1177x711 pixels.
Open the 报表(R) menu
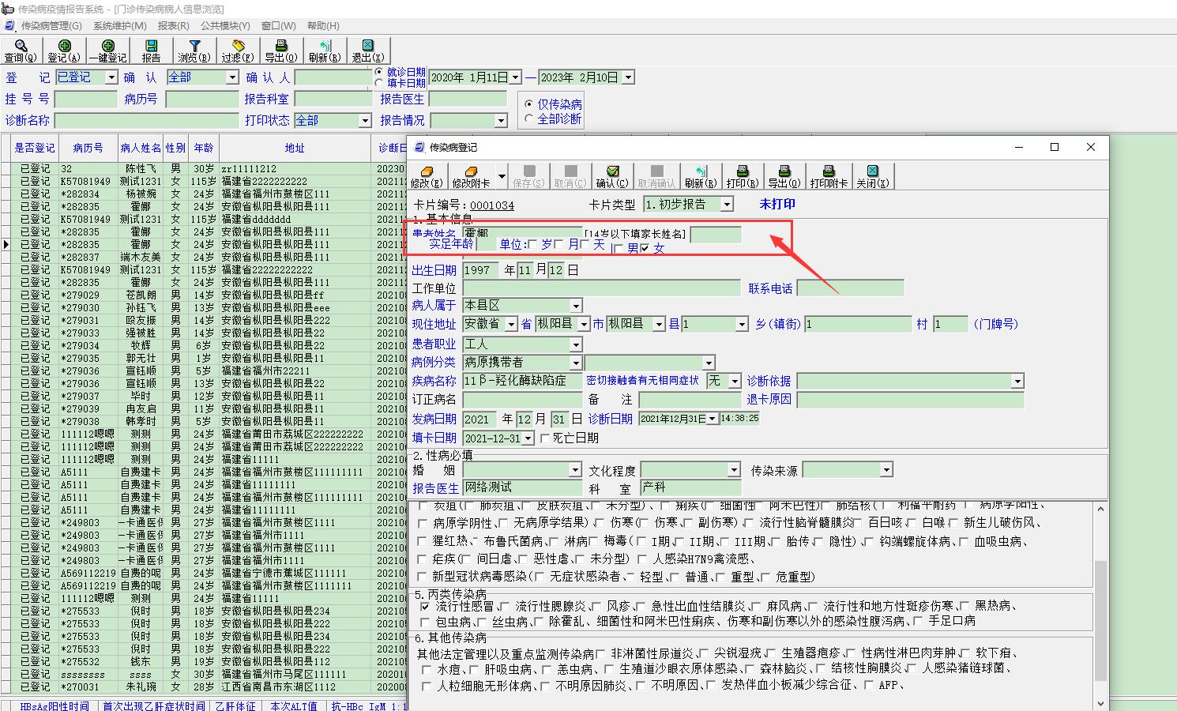pos(174,26)
